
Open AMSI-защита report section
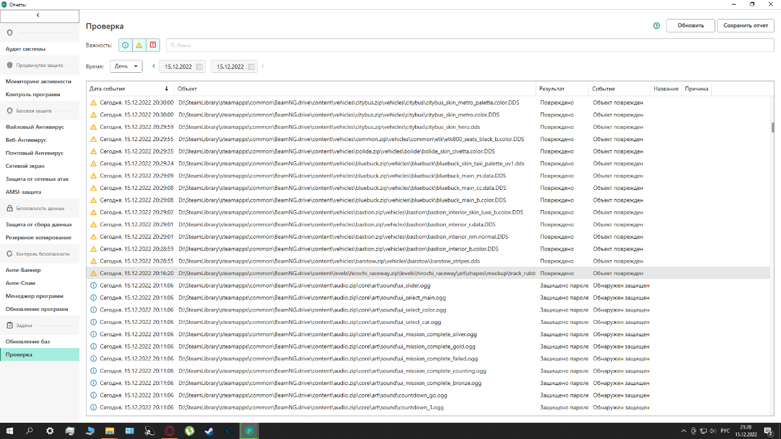click(40, 192)
